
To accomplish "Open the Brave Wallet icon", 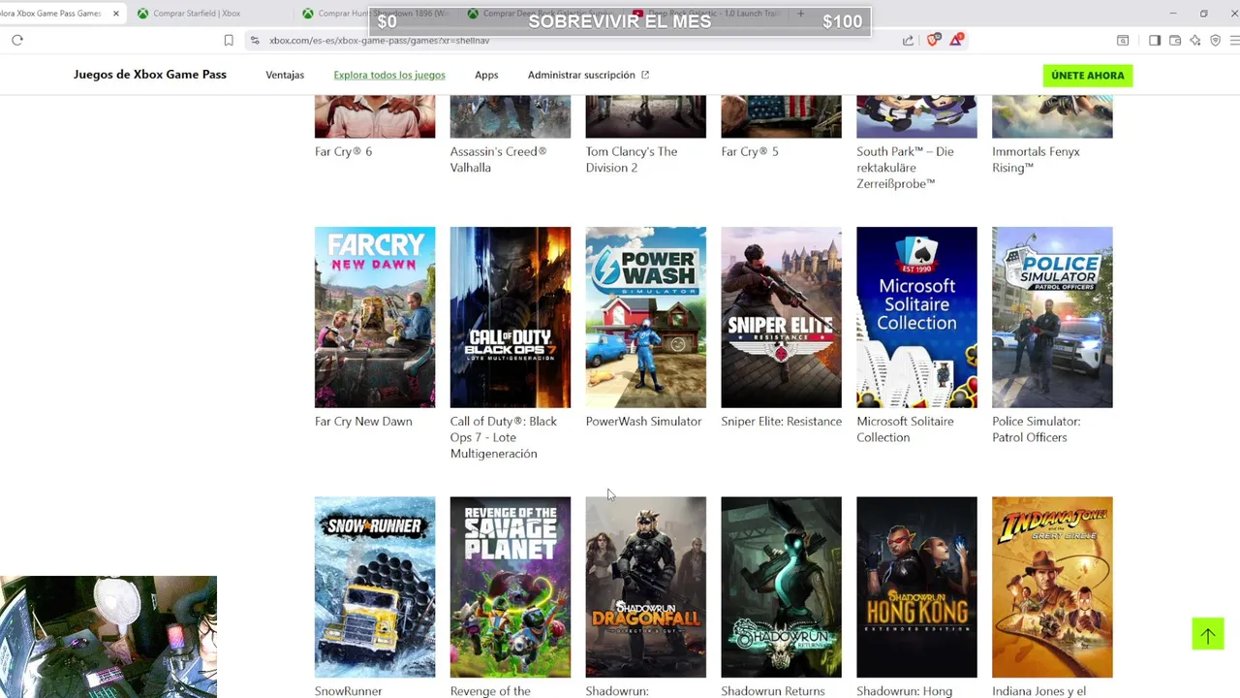I will tap(1175, 40).
